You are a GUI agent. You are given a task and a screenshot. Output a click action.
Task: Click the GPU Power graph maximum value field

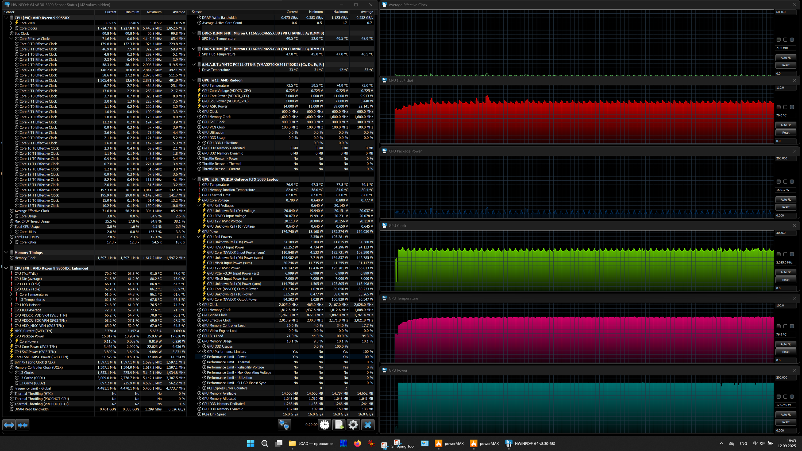coord(785,377)
